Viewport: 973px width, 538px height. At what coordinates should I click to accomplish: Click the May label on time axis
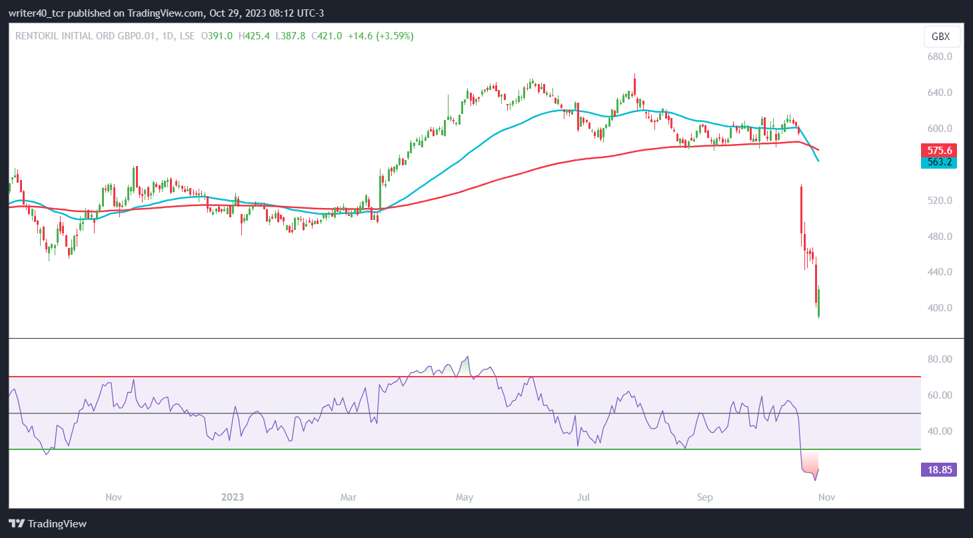point(465,497)
